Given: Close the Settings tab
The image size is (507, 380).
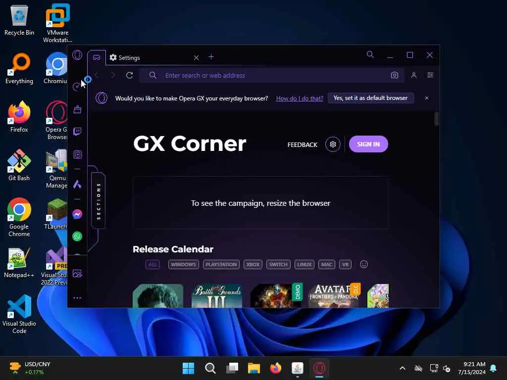Looking at the screenshot, I should [x=196, y=57].
